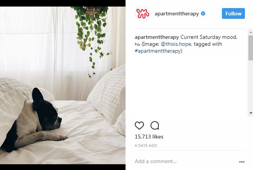Click the Follow button

point(233,13)
